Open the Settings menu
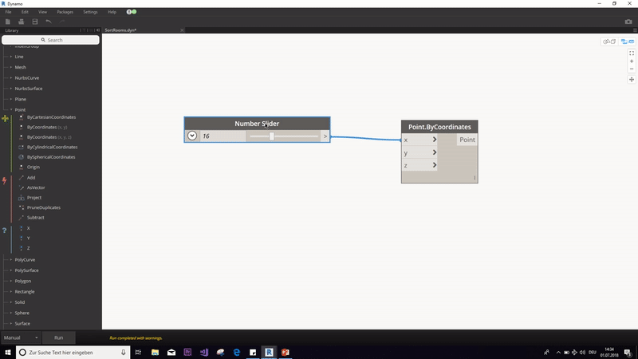 tap(90, 12)
